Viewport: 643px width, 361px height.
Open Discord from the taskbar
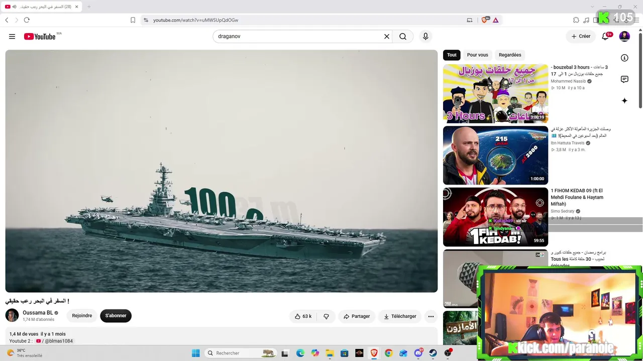[418, 353]
